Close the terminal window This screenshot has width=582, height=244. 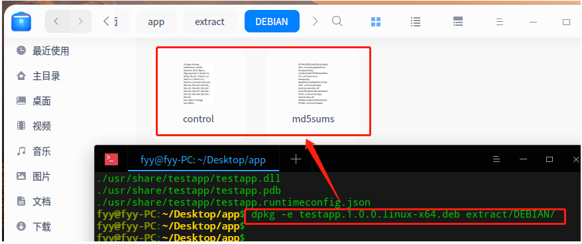click(575, 159)
